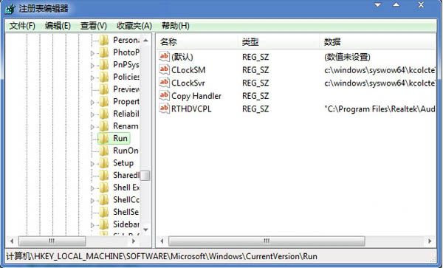443x268 pixels.
Task: Select the Preview folder icon
Action: [104, 89]
